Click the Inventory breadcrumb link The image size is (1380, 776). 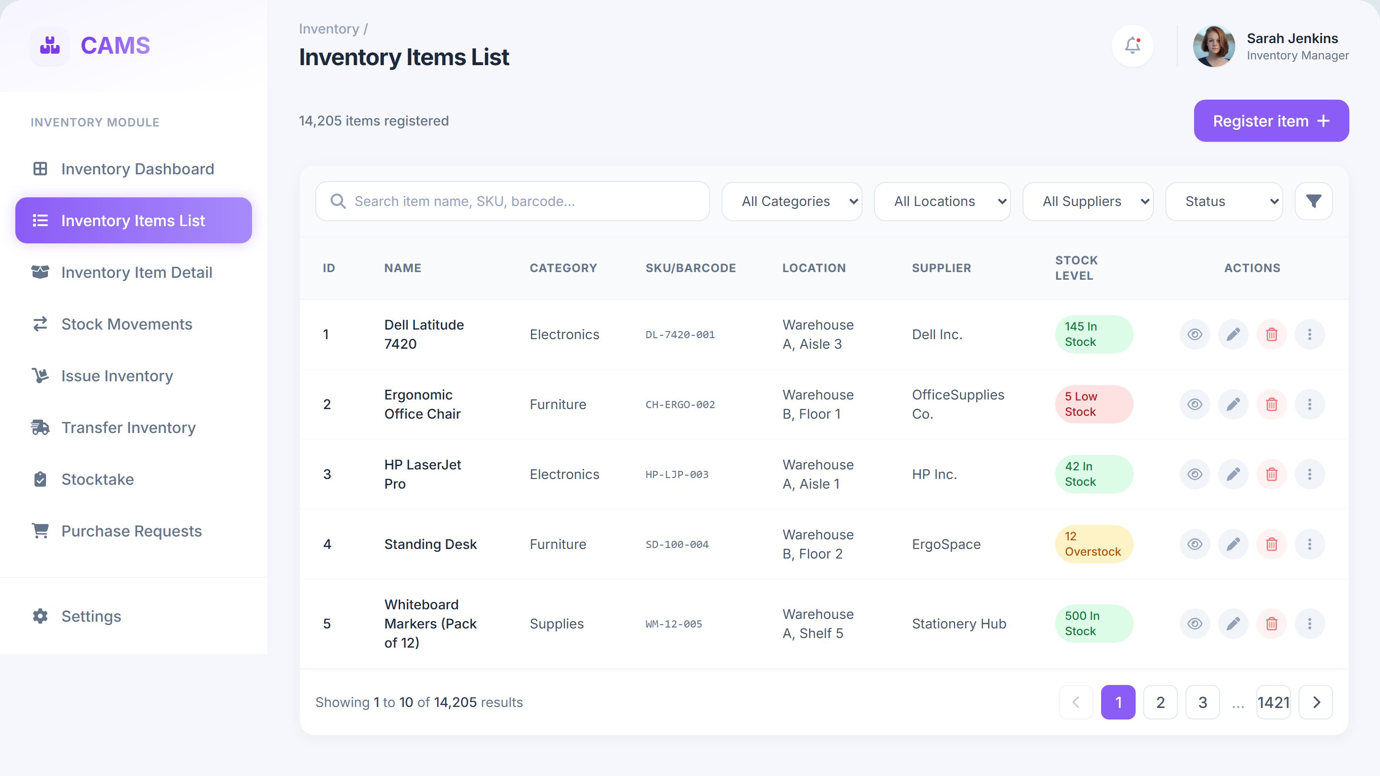tap(329, 29)
